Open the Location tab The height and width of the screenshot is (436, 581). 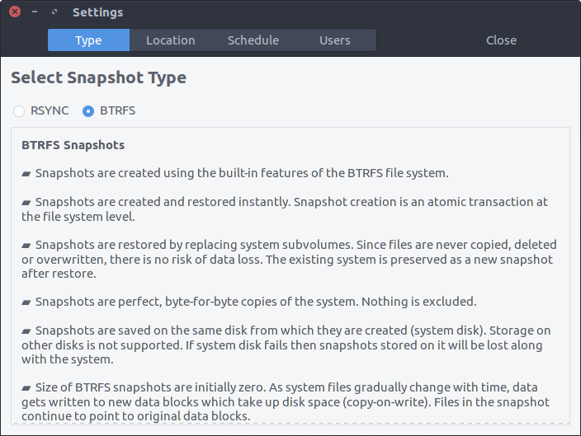[x=171, y=40]
